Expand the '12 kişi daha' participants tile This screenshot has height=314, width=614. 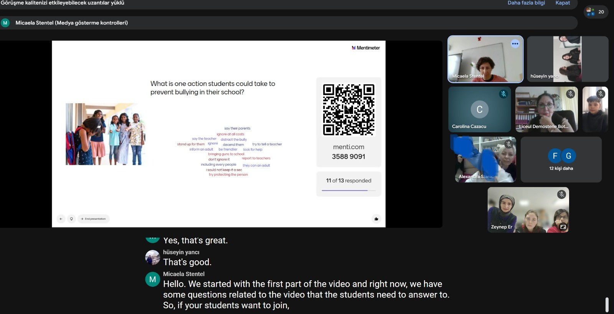pyautogui.click(x=561, y=160)
